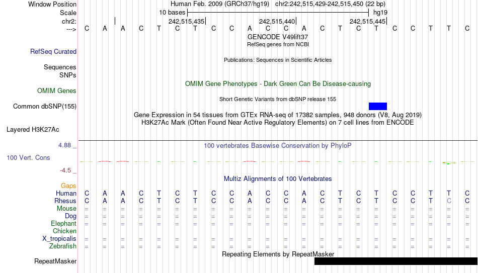Select the Human species row label
This screenshot has width=478, height=273.
pos(66,194)
